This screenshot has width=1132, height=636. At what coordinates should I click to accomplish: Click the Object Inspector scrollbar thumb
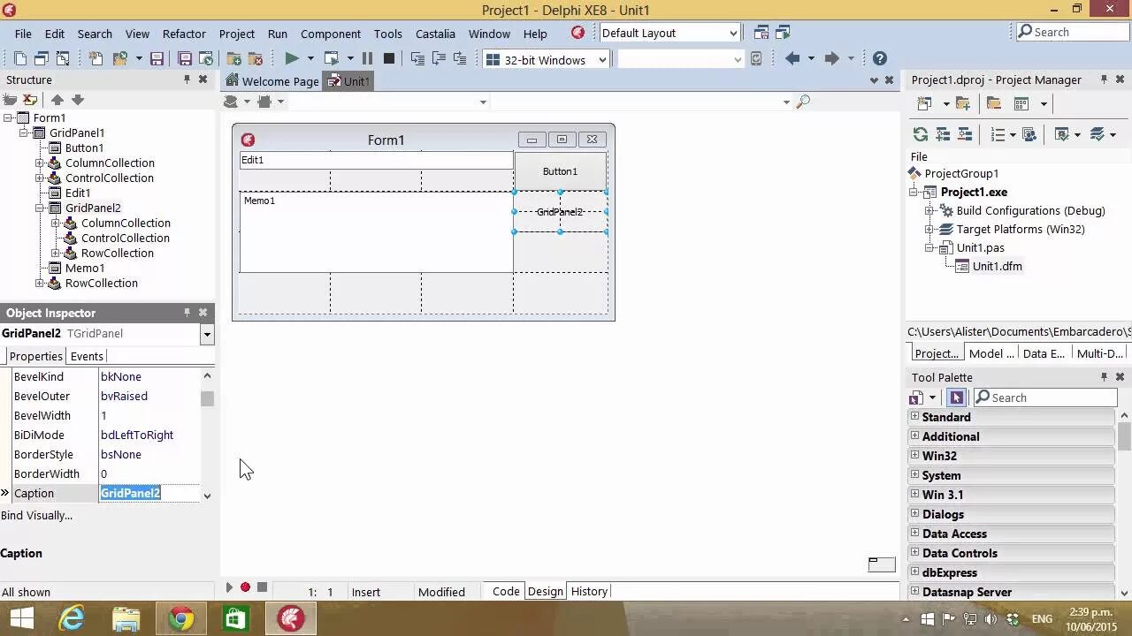tap(207, 398)
